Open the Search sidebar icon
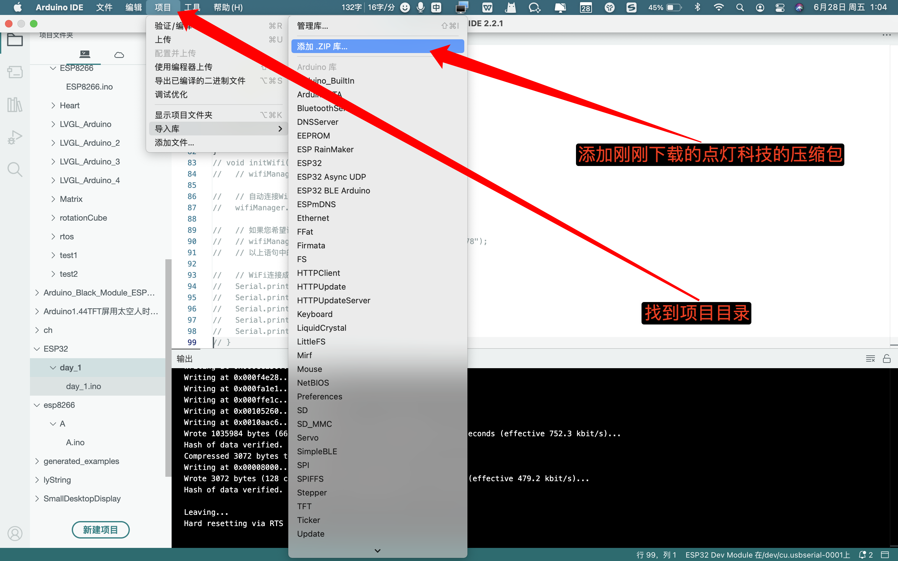 15,169
